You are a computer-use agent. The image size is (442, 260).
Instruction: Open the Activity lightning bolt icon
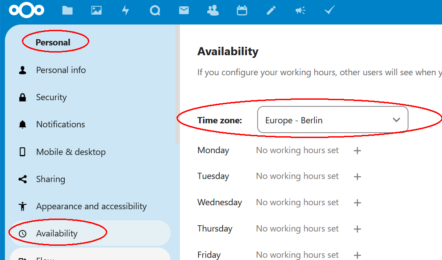tap(125, 10)
